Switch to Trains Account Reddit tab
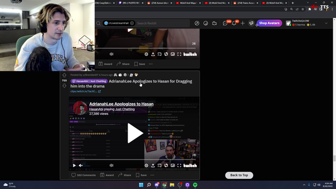 pyautogui.click(x=246, y=3)
